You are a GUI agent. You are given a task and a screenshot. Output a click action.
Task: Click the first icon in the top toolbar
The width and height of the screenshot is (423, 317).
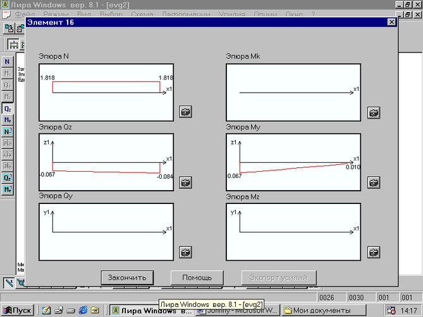click(x=9, y=28)
